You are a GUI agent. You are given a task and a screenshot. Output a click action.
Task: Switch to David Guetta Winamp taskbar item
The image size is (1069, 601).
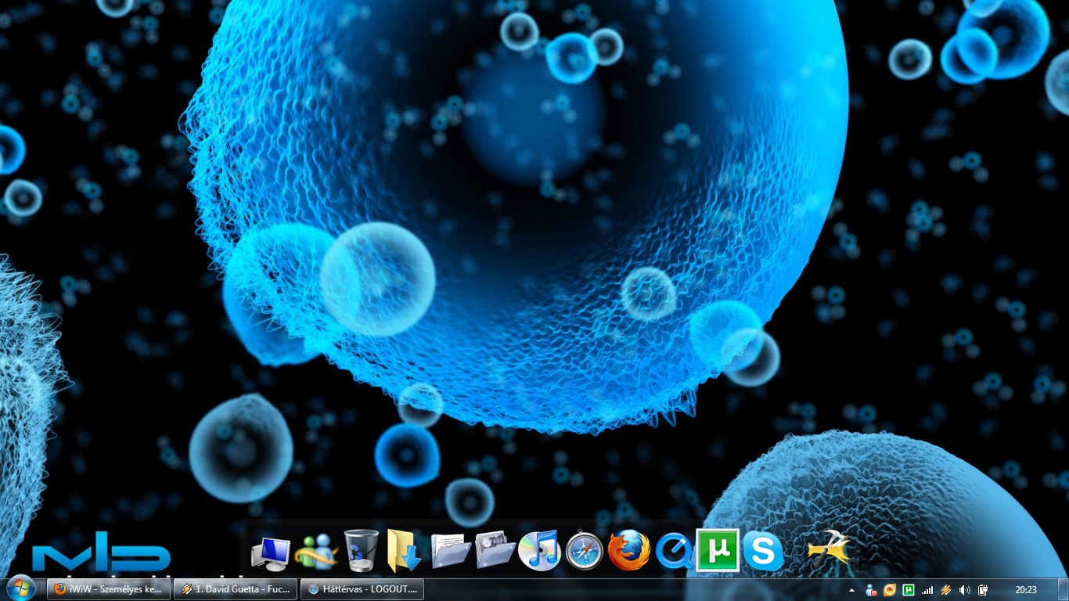point(236,589)
